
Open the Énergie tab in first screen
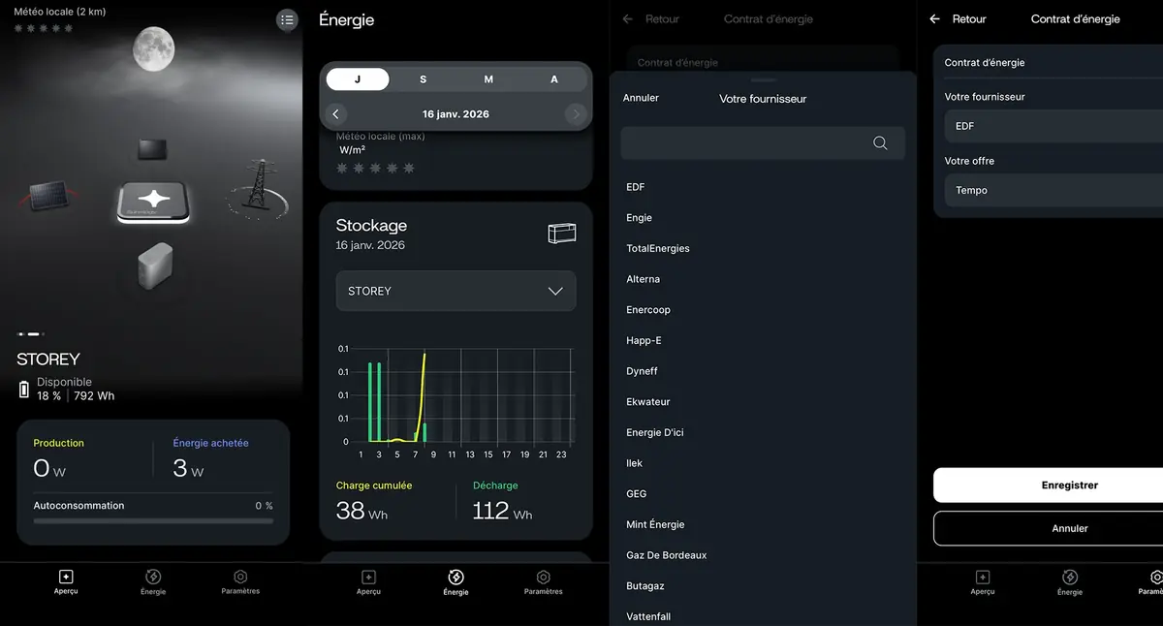coord(153,581)
